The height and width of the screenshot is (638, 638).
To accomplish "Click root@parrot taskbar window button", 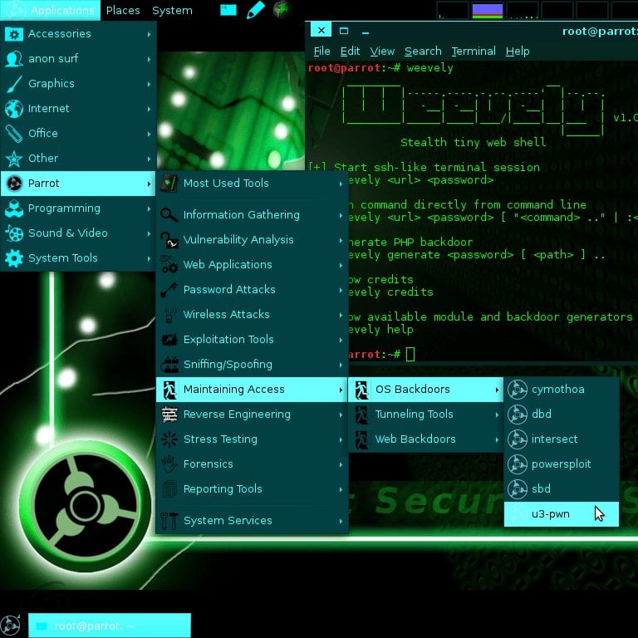I will coord(109,626).
